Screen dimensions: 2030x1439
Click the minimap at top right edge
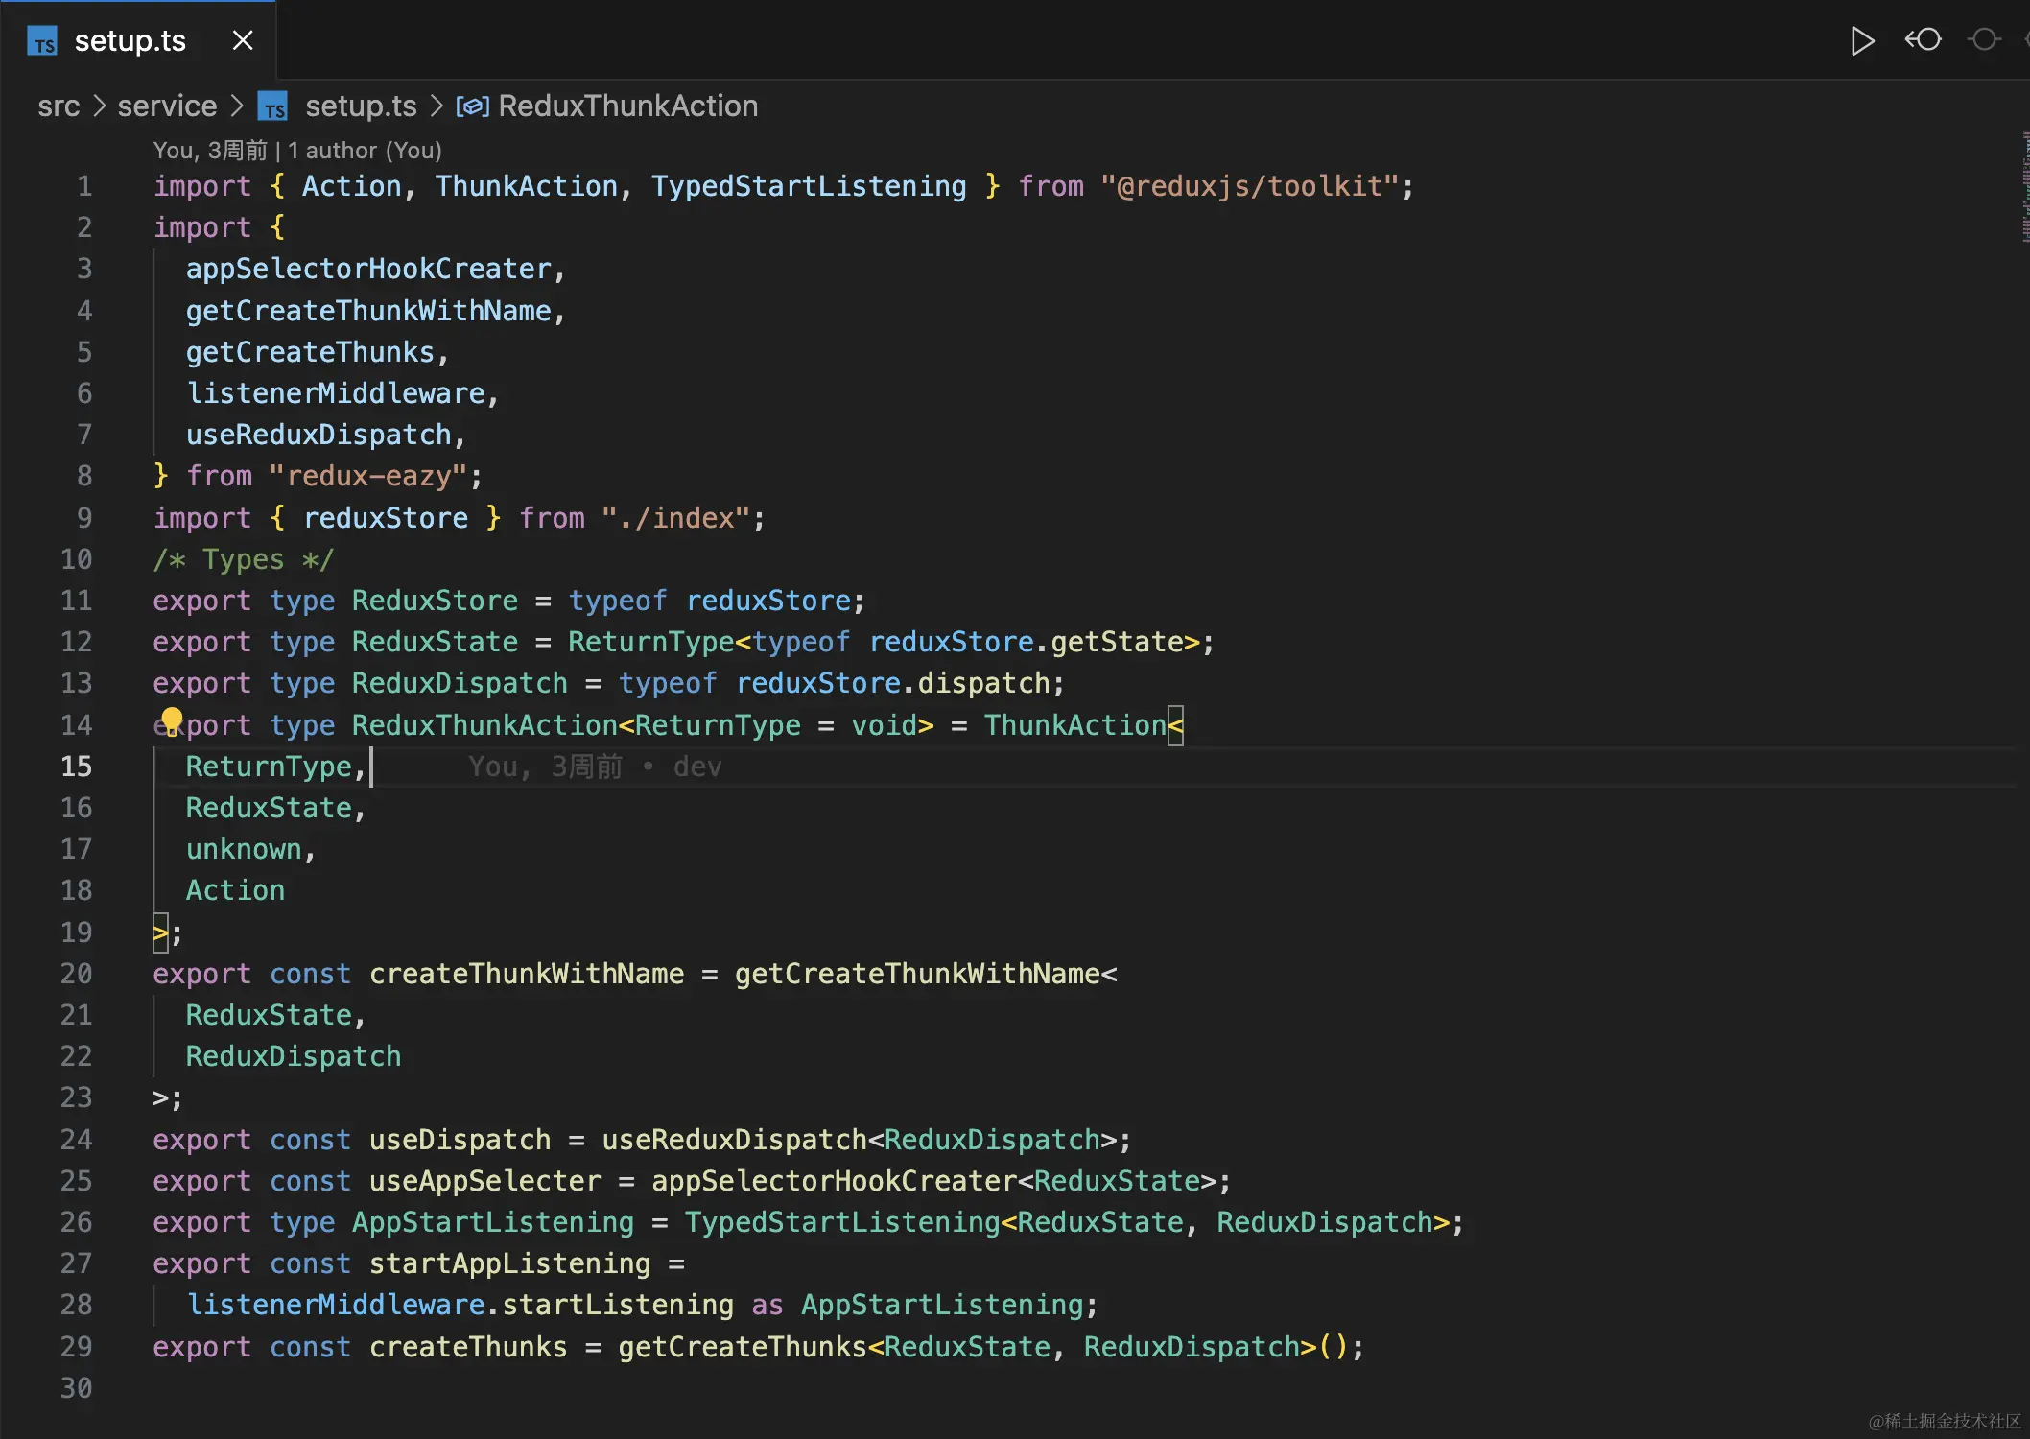tap(2024, 187)
